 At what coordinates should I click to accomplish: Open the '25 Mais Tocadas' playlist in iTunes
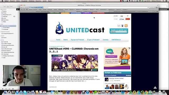[7, 44]
